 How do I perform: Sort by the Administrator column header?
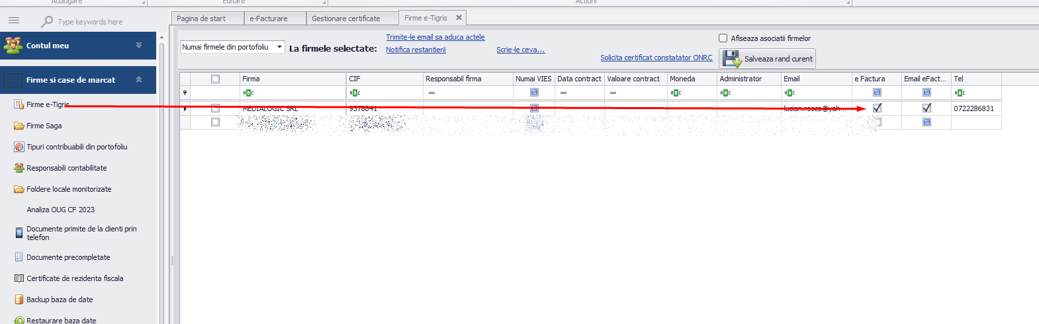[x=749, y=79]
